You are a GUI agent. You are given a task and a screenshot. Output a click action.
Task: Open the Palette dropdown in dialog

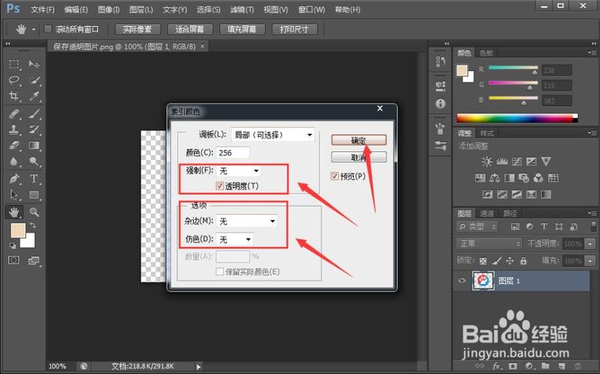click(x=273, y=135)
